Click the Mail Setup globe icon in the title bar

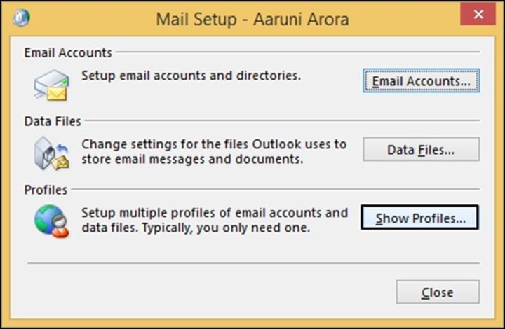[x=21, y=17]
